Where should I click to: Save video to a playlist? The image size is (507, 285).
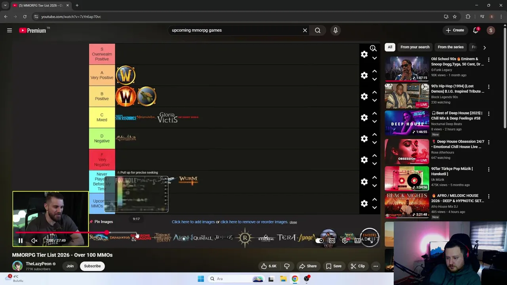[334, 266]
